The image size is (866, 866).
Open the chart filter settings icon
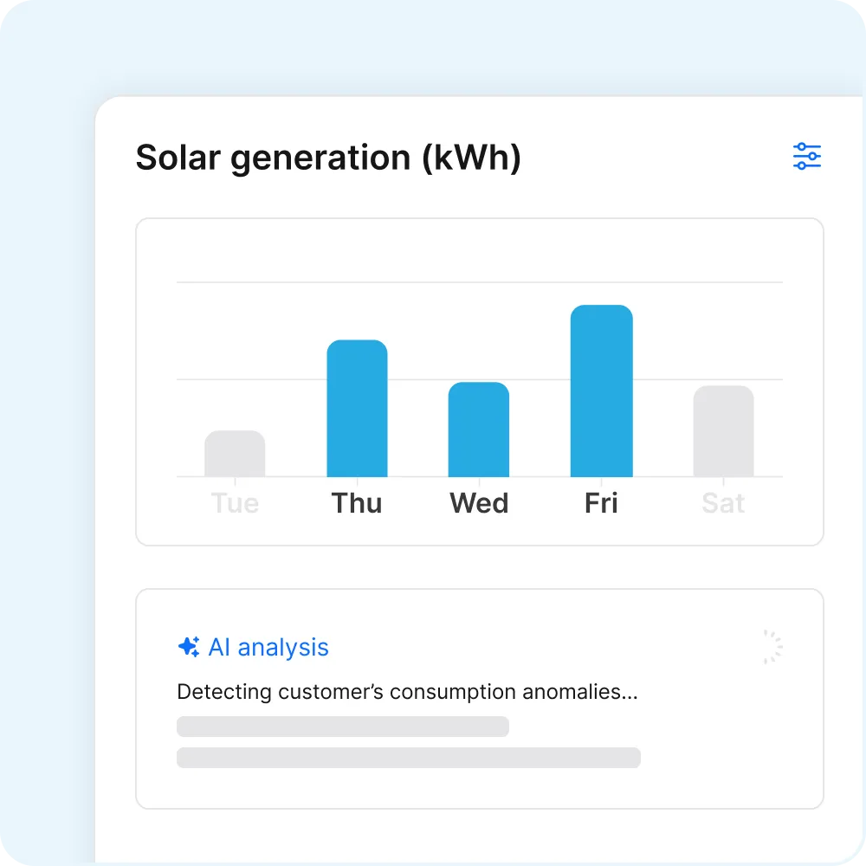coord(806,157)
